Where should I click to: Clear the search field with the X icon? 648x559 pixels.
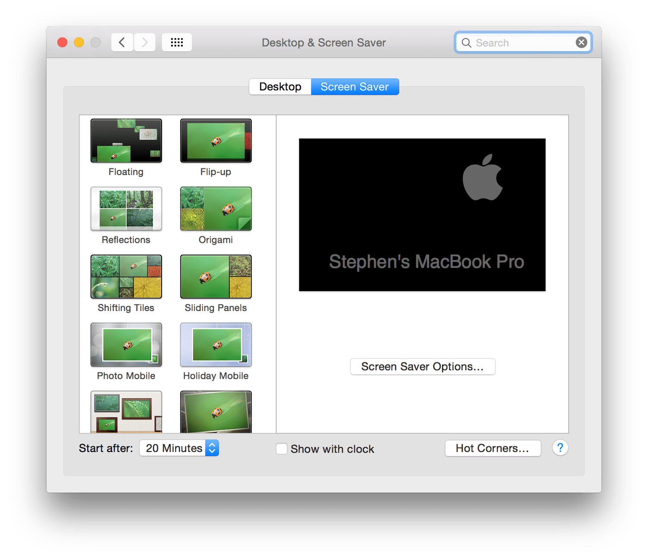tap(581, 42)
